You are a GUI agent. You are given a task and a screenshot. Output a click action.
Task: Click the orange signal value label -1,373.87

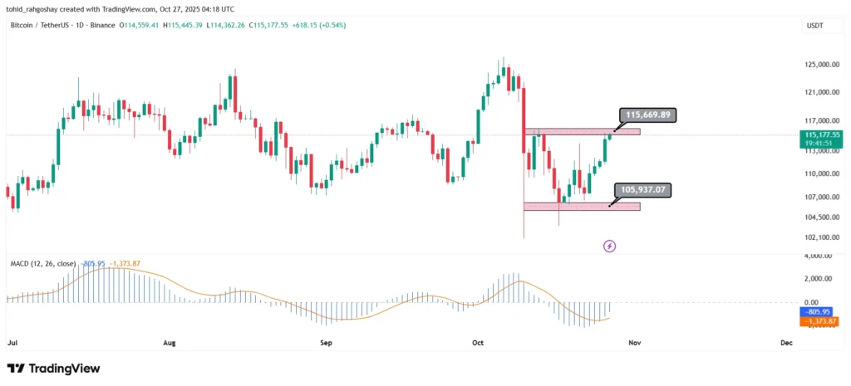coord(820,321)
